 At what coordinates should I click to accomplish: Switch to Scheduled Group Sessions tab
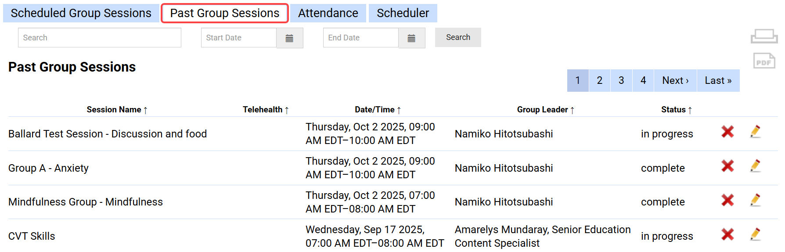click(x=81, y=13)
